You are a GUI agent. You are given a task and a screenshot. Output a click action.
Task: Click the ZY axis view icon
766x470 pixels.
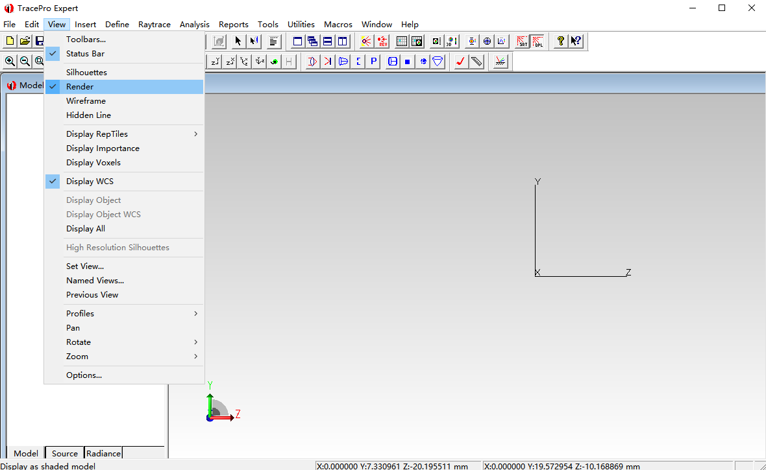tap(215, 62)
